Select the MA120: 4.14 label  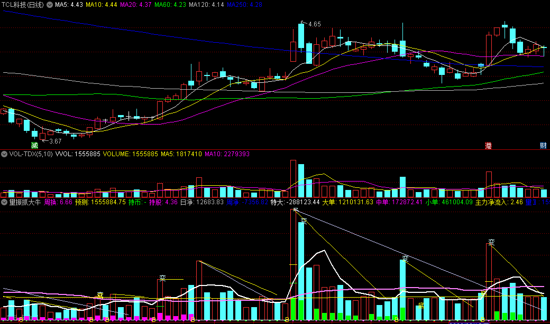206,5
